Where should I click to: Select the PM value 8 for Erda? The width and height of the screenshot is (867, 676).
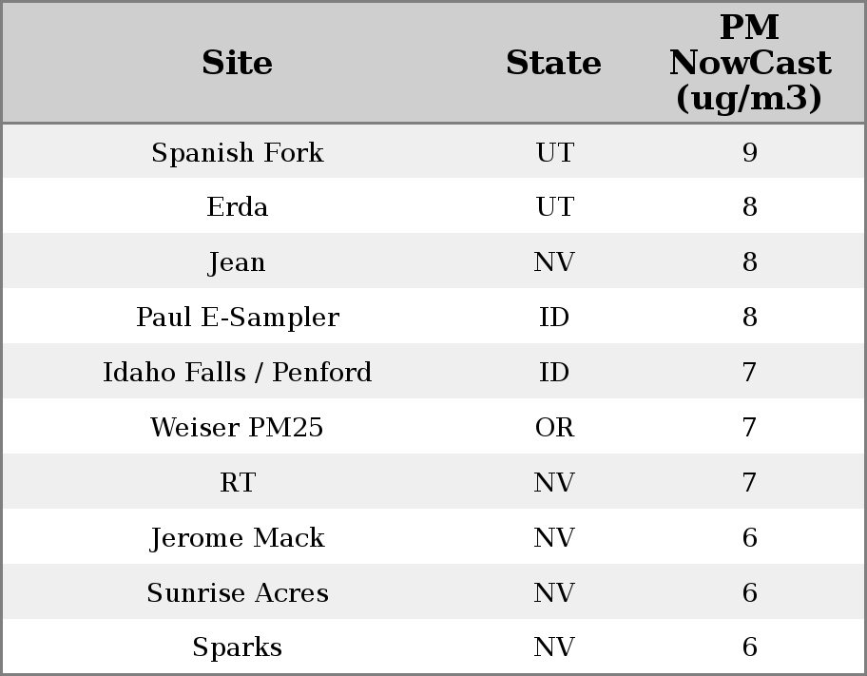tap(749, 207)
